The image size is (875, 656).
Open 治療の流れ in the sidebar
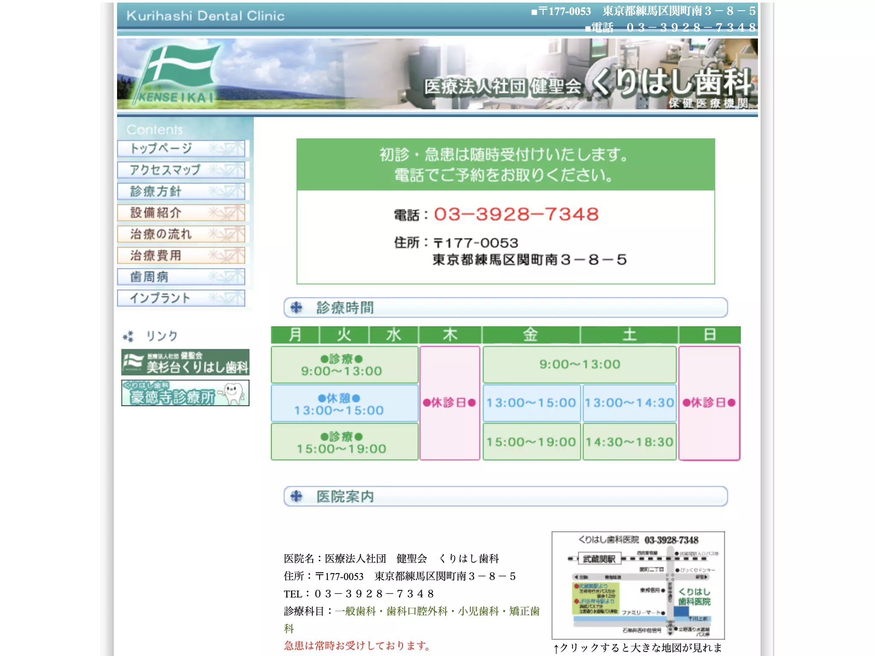coord(181,234)
